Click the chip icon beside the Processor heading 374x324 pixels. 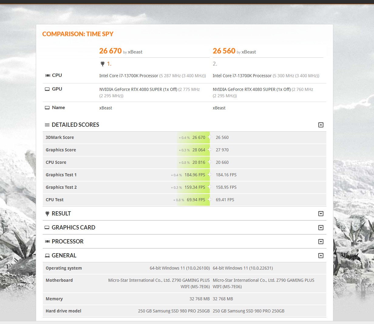(47, 242)
